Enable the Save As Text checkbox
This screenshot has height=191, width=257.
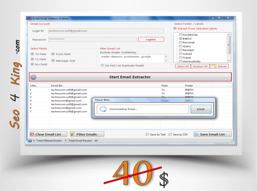pos(147,135)
